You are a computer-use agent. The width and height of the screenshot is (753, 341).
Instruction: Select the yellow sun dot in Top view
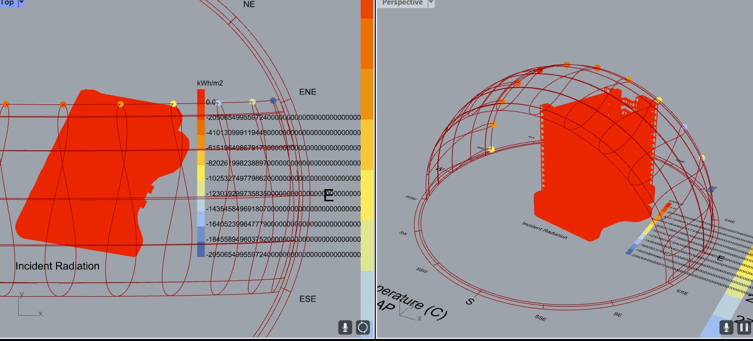point(174,104)
